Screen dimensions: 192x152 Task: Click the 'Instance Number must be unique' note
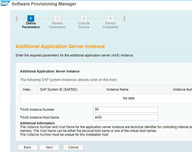pos(65,135)
